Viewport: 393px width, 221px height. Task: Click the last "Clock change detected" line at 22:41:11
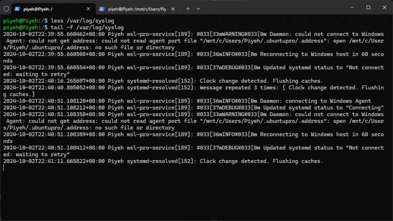[x=163, y=161]
